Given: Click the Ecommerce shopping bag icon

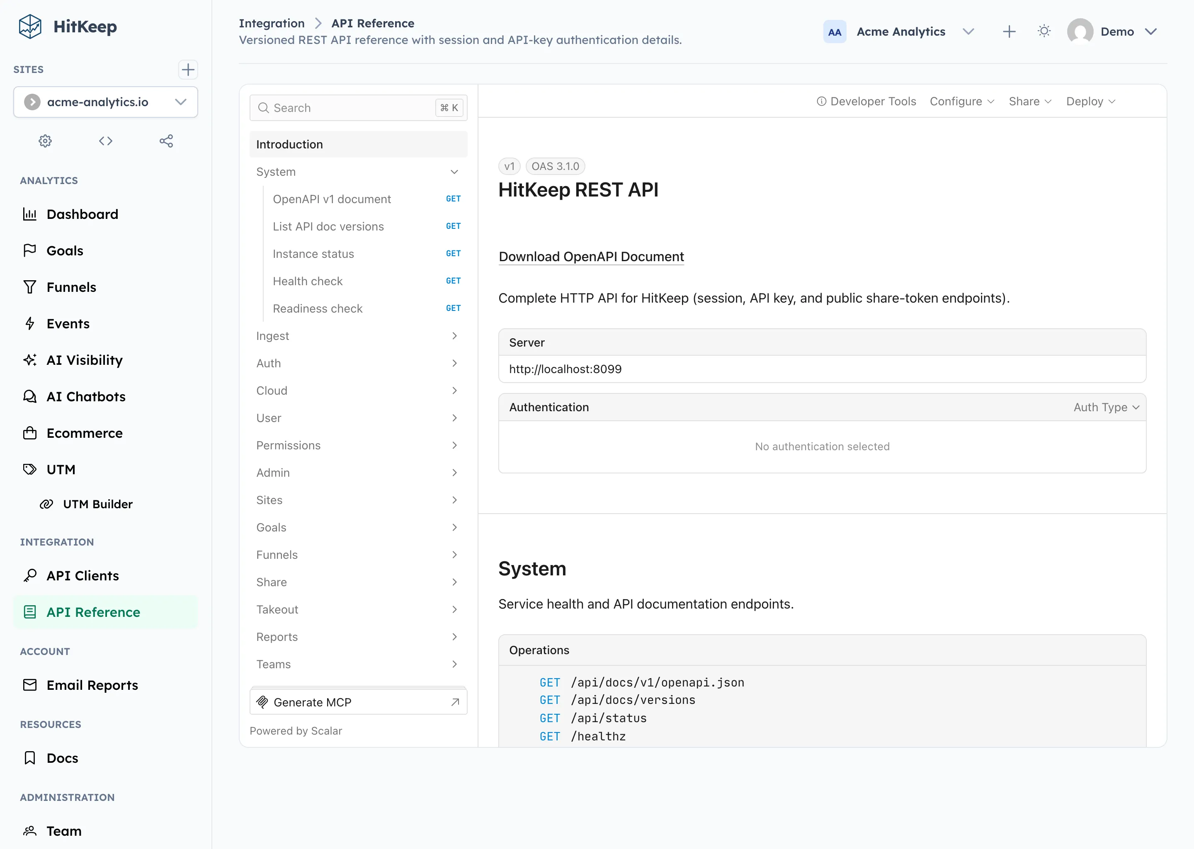Looking at the screenshot, I should pyautogui.click(x=30, y=433).
